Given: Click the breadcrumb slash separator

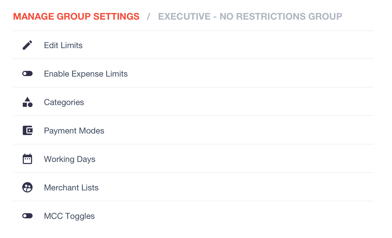Looking at the screenshot, I should (x=148, y=16).
